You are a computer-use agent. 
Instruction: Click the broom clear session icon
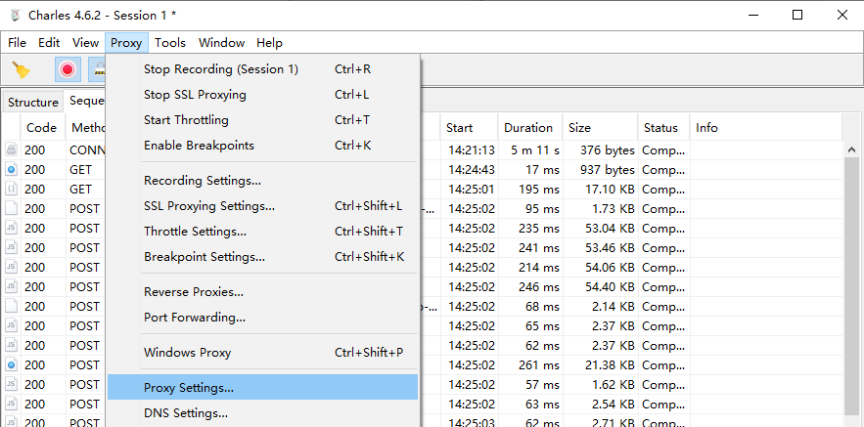coord(22,69)
